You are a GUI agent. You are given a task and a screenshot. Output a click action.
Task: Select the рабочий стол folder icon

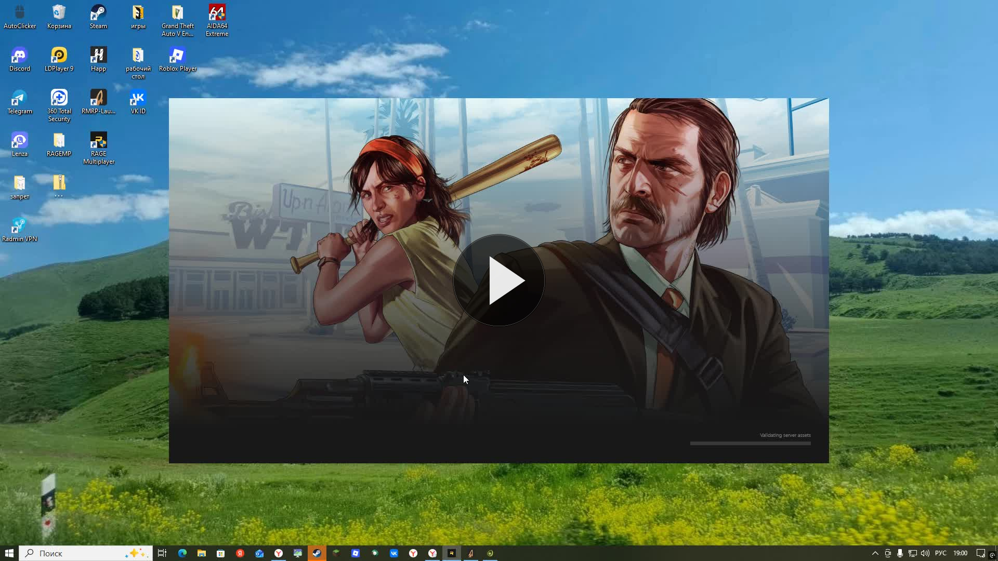[138, 63]
